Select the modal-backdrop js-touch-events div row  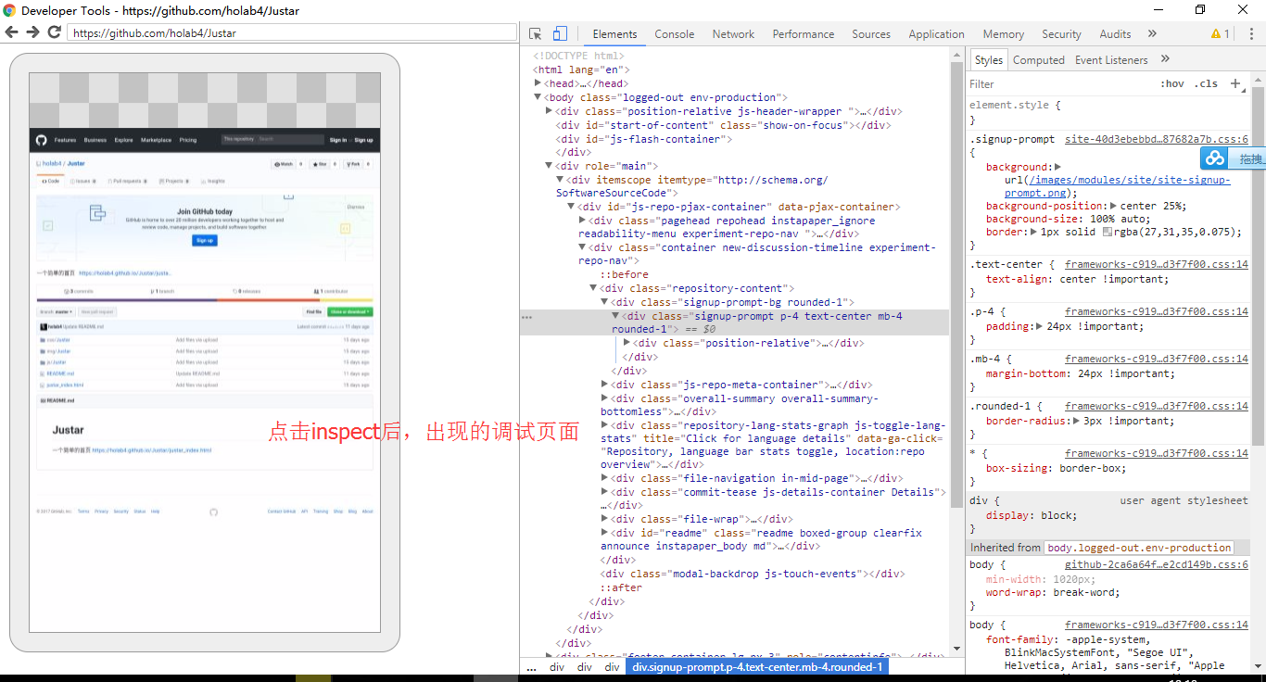point(753,574)
